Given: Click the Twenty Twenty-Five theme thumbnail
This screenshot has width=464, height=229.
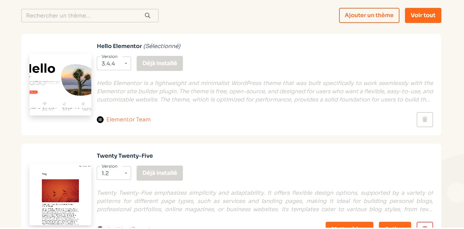Looking at the screenshot, I should [x=60, y=194].
